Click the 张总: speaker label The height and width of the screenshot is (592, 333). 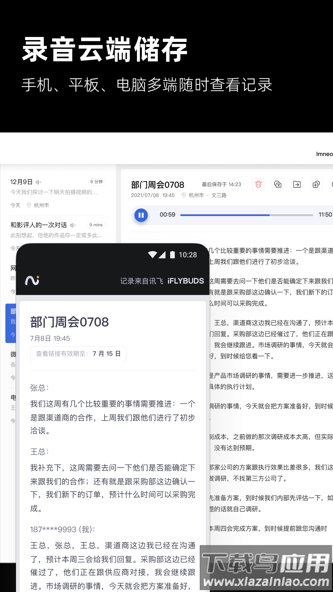pos(39,388)
